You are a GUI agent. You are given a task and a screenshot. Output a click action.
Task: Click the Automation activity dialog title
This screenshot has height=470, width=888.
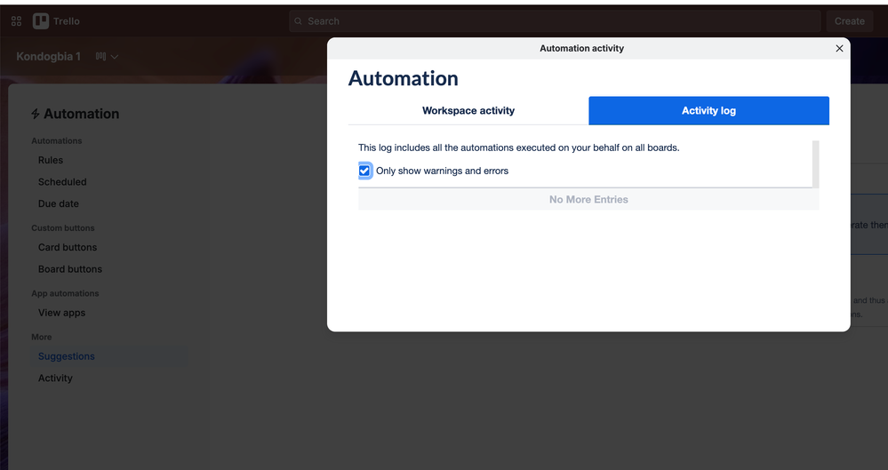(x=581, y=48)
